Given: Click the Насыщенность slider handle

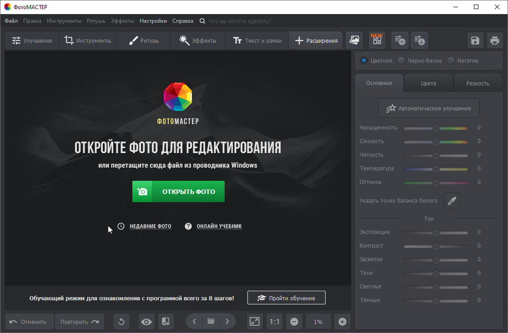Looking at the screenshot, I should [x=436, y=128].
